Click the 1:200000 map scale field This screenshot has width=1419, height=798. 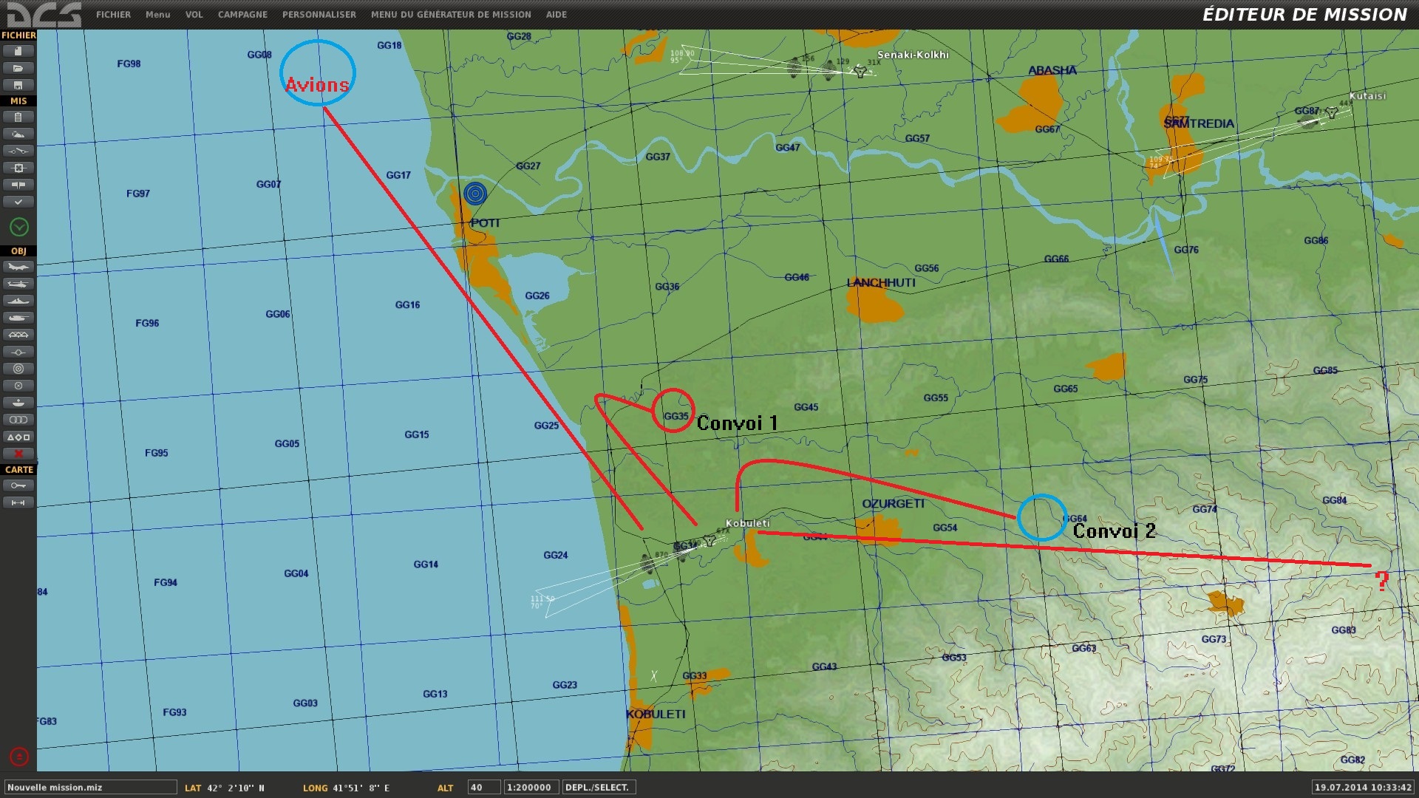click(x=531, y=788)
